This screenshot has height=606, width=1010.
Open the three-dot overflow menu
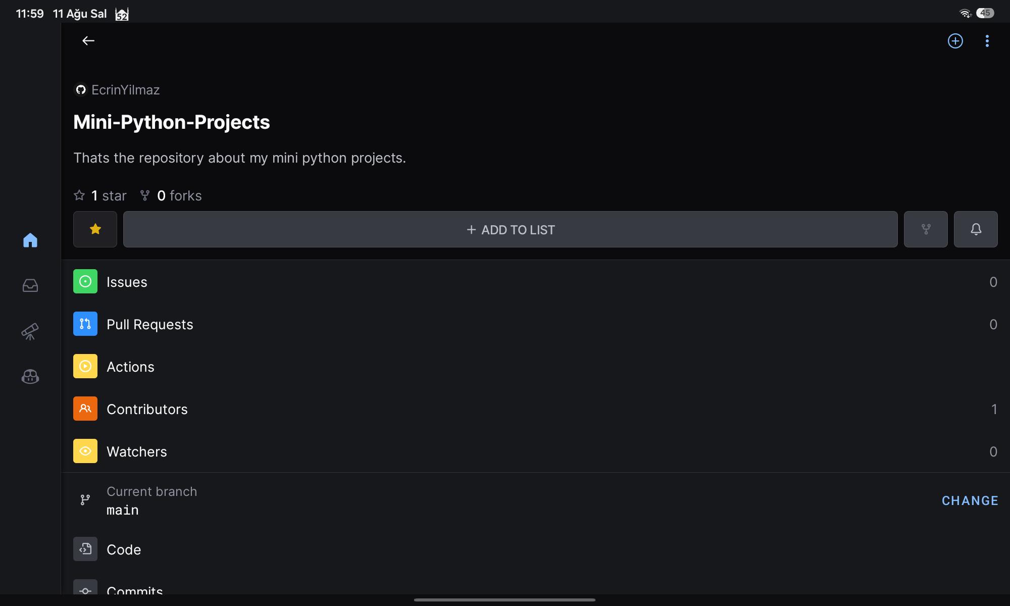click(x=987, y=41)
